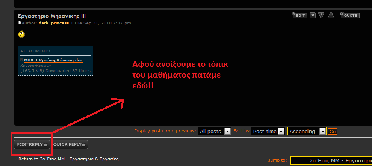Report this post via inverted triangle icon

[321, 15]
